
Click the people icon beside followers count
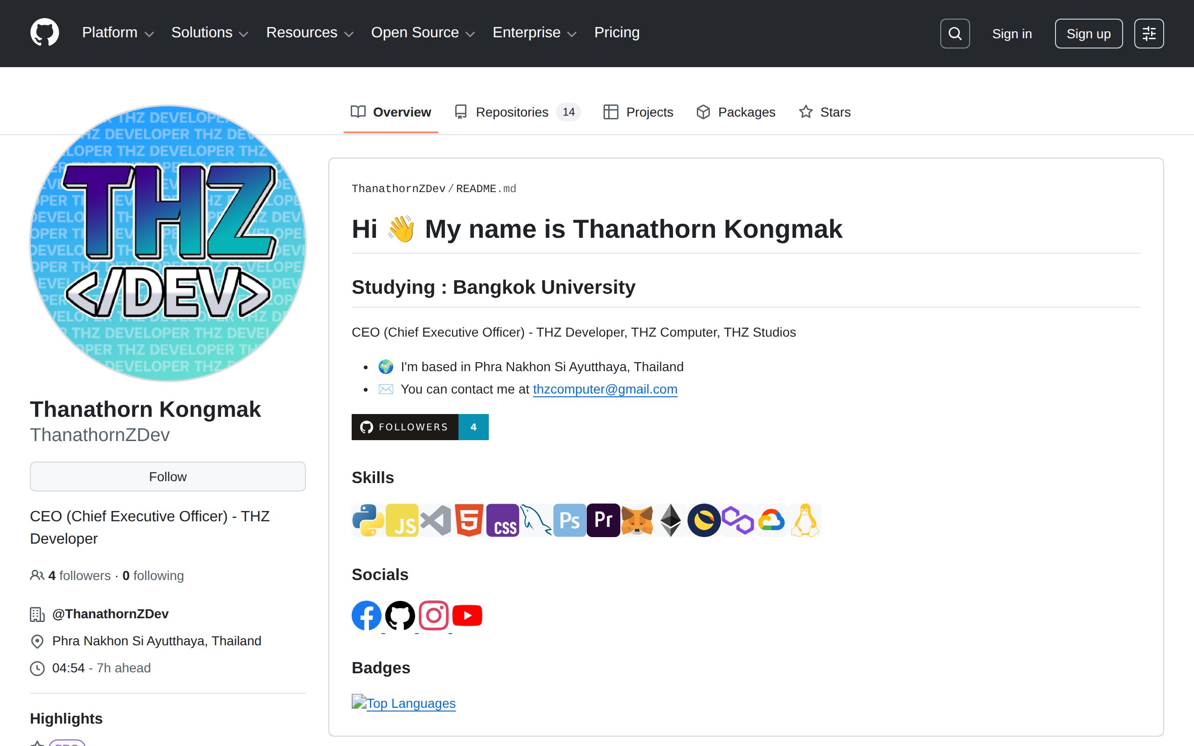point(37,575)
